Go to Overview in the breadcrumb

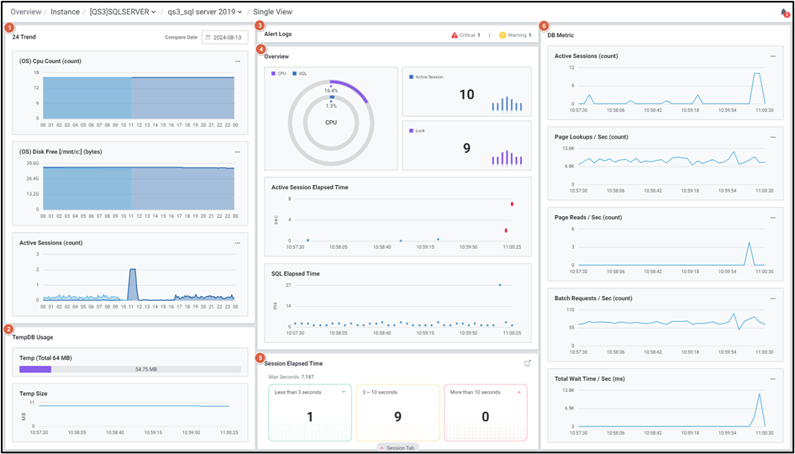(x=25, y=12)
